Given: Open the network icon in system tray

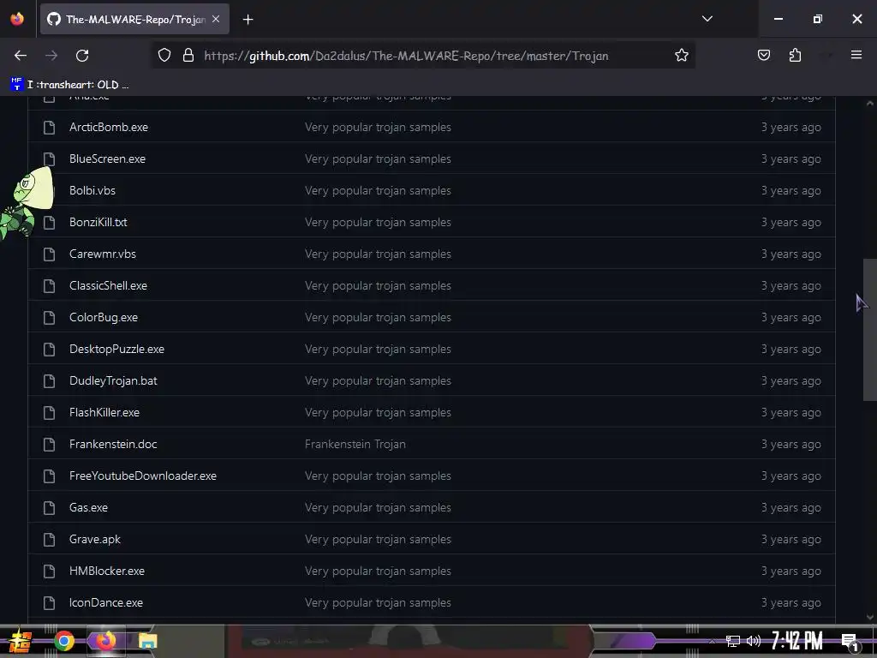Looking at the screenshot, I should point(733,641).
